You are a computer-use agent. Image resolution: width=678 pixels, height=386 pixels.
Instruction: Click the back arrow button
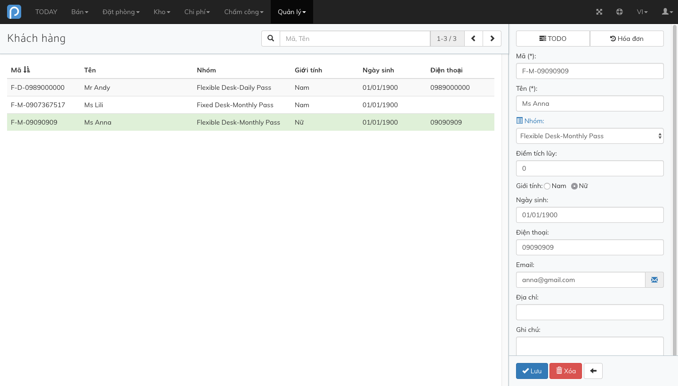coord(593,371)
